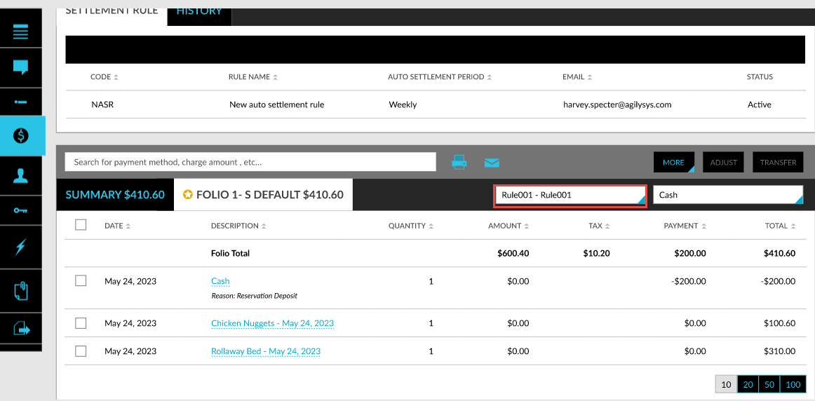Switch to the HISTORY tab

(199, 12)
